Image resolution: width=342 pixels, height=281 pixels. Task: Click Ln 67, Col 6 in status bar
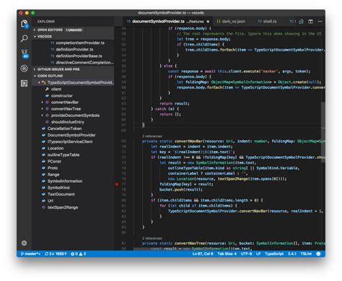click(203, 254)
